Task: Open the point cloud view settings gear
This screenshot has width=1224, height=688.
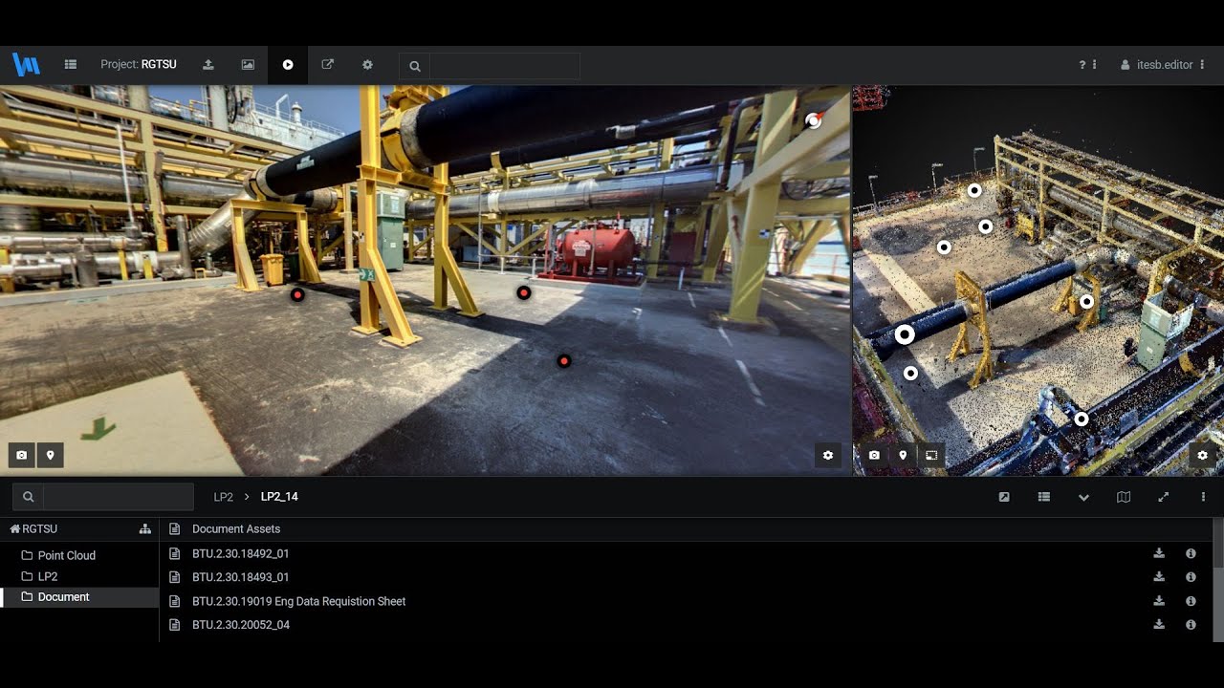Action: (1203, 455)
